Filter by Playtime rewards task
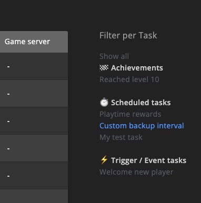Viewport: 201px width, 203px height. click(x=130, y=114)
